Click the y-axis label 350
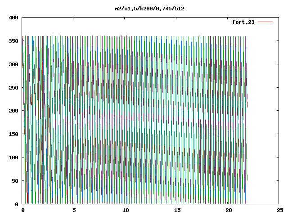 point(13,41)
